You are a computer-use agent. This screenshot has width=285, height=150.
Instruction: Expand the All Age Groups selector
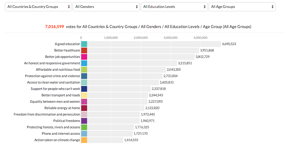(242, 7)
